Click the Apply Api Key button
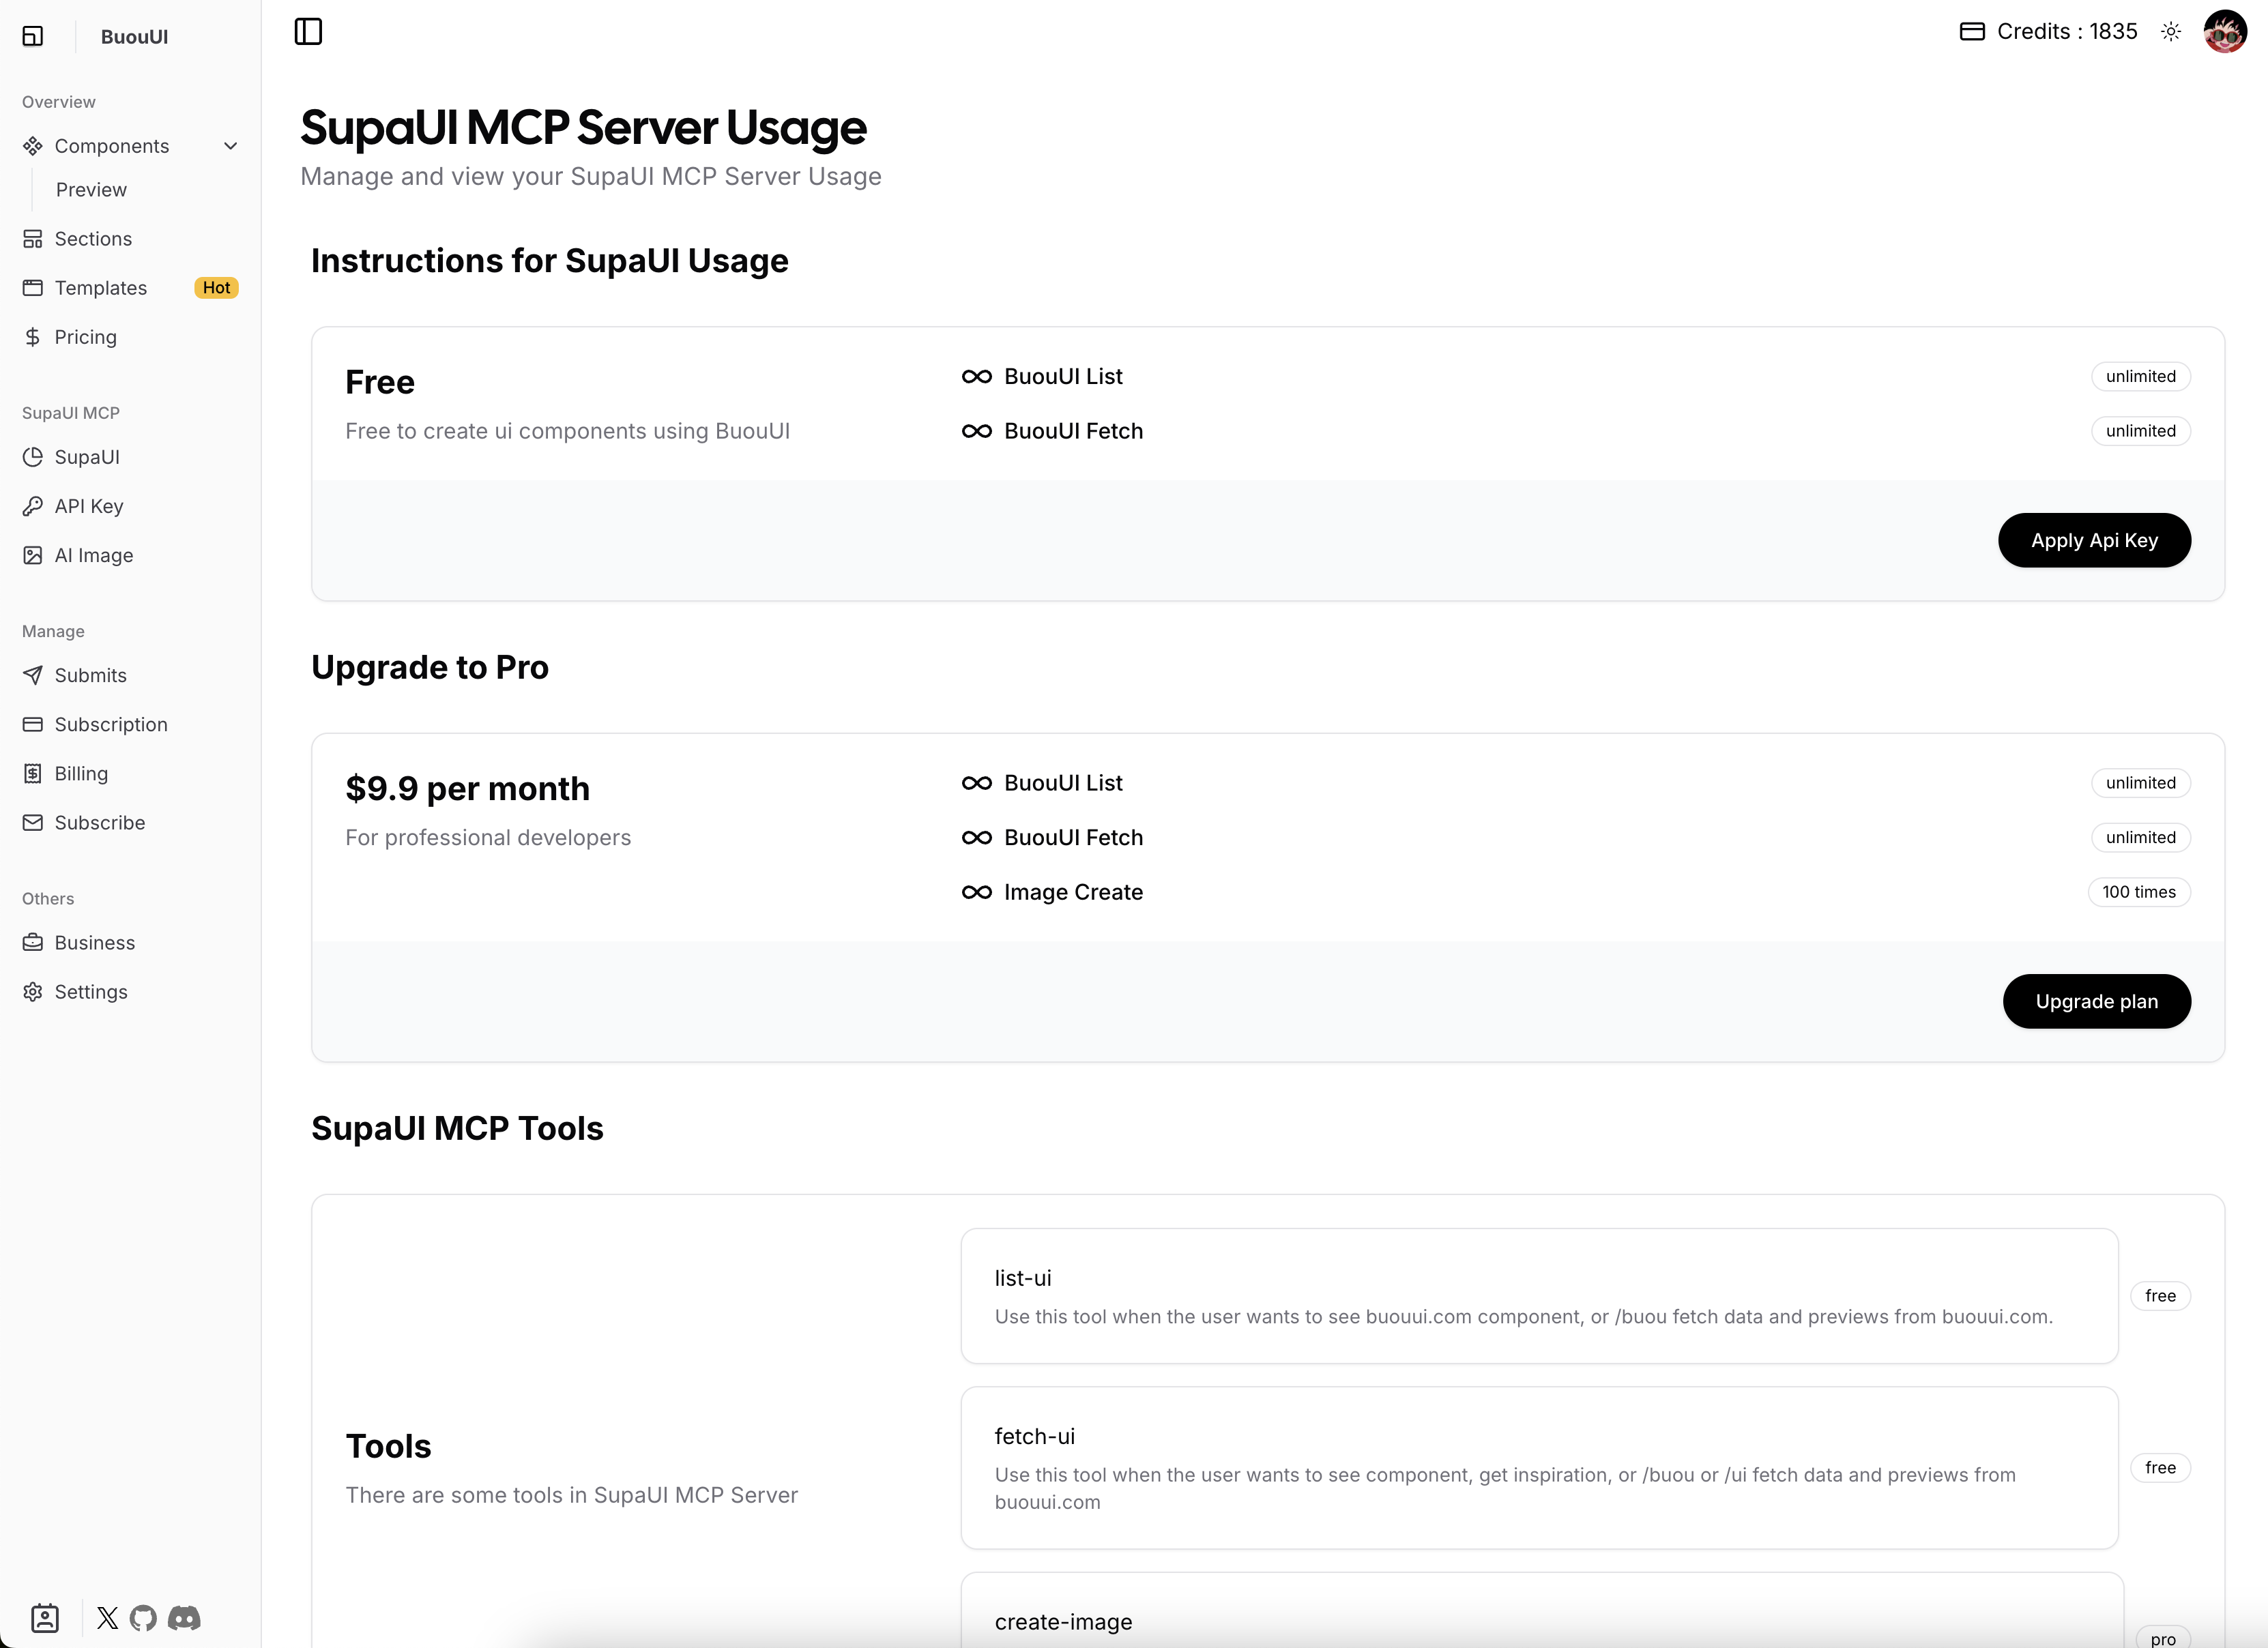 click(2094, 540)
